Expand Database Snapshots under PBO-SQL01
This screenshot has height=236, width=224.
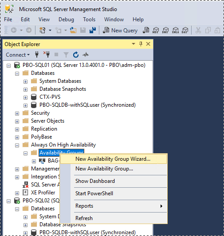25,90
